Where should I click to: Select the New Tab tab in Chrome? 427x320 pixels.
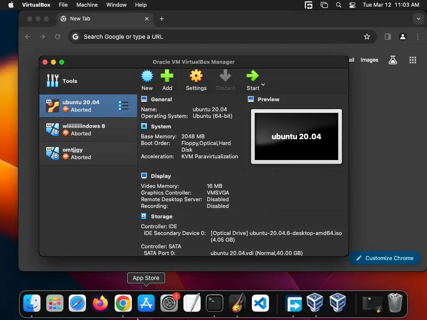[x=105, y=18]
